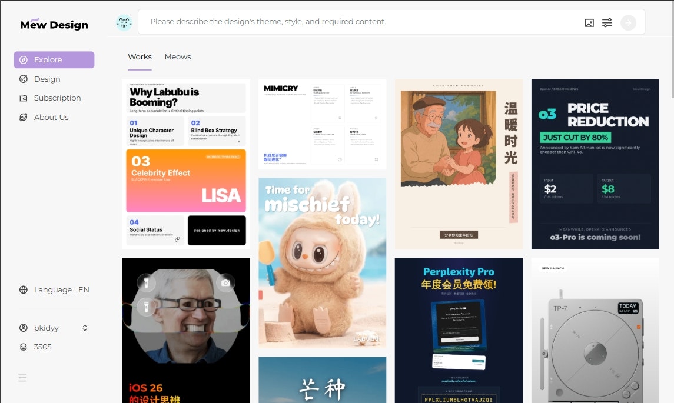Click the camera icon on iOS 26 card
Screen dimensions: 674x403
(225, 283)
